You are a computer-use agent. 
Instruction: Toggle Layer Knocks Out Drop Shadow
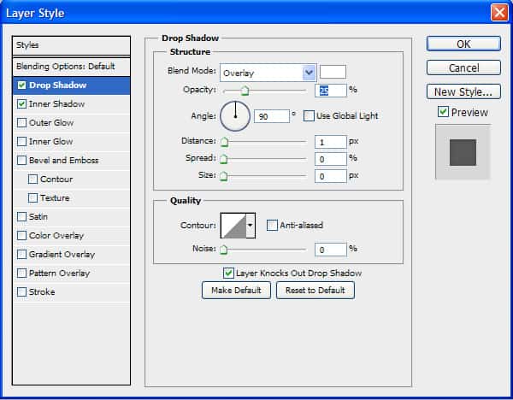[228, 273]
